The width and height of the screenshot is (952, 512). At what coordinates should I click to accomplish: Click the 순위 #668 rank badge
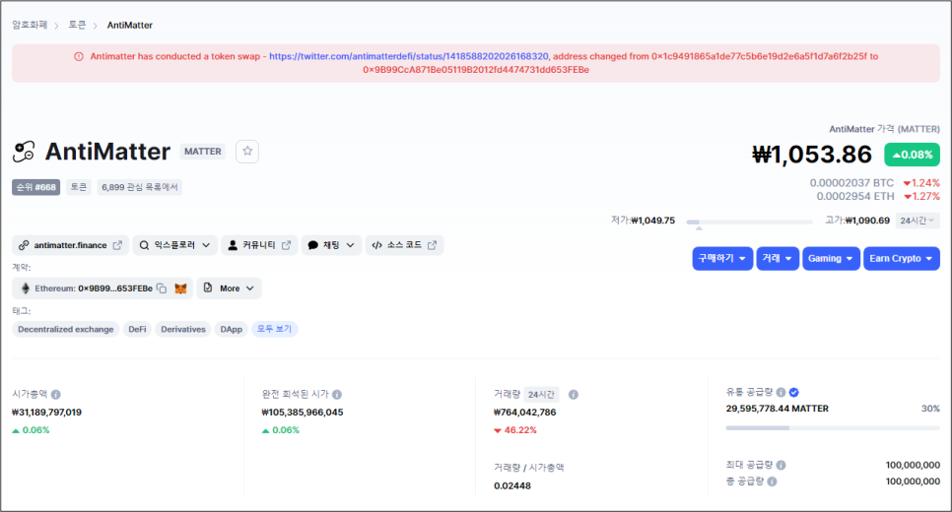(35, 187)
